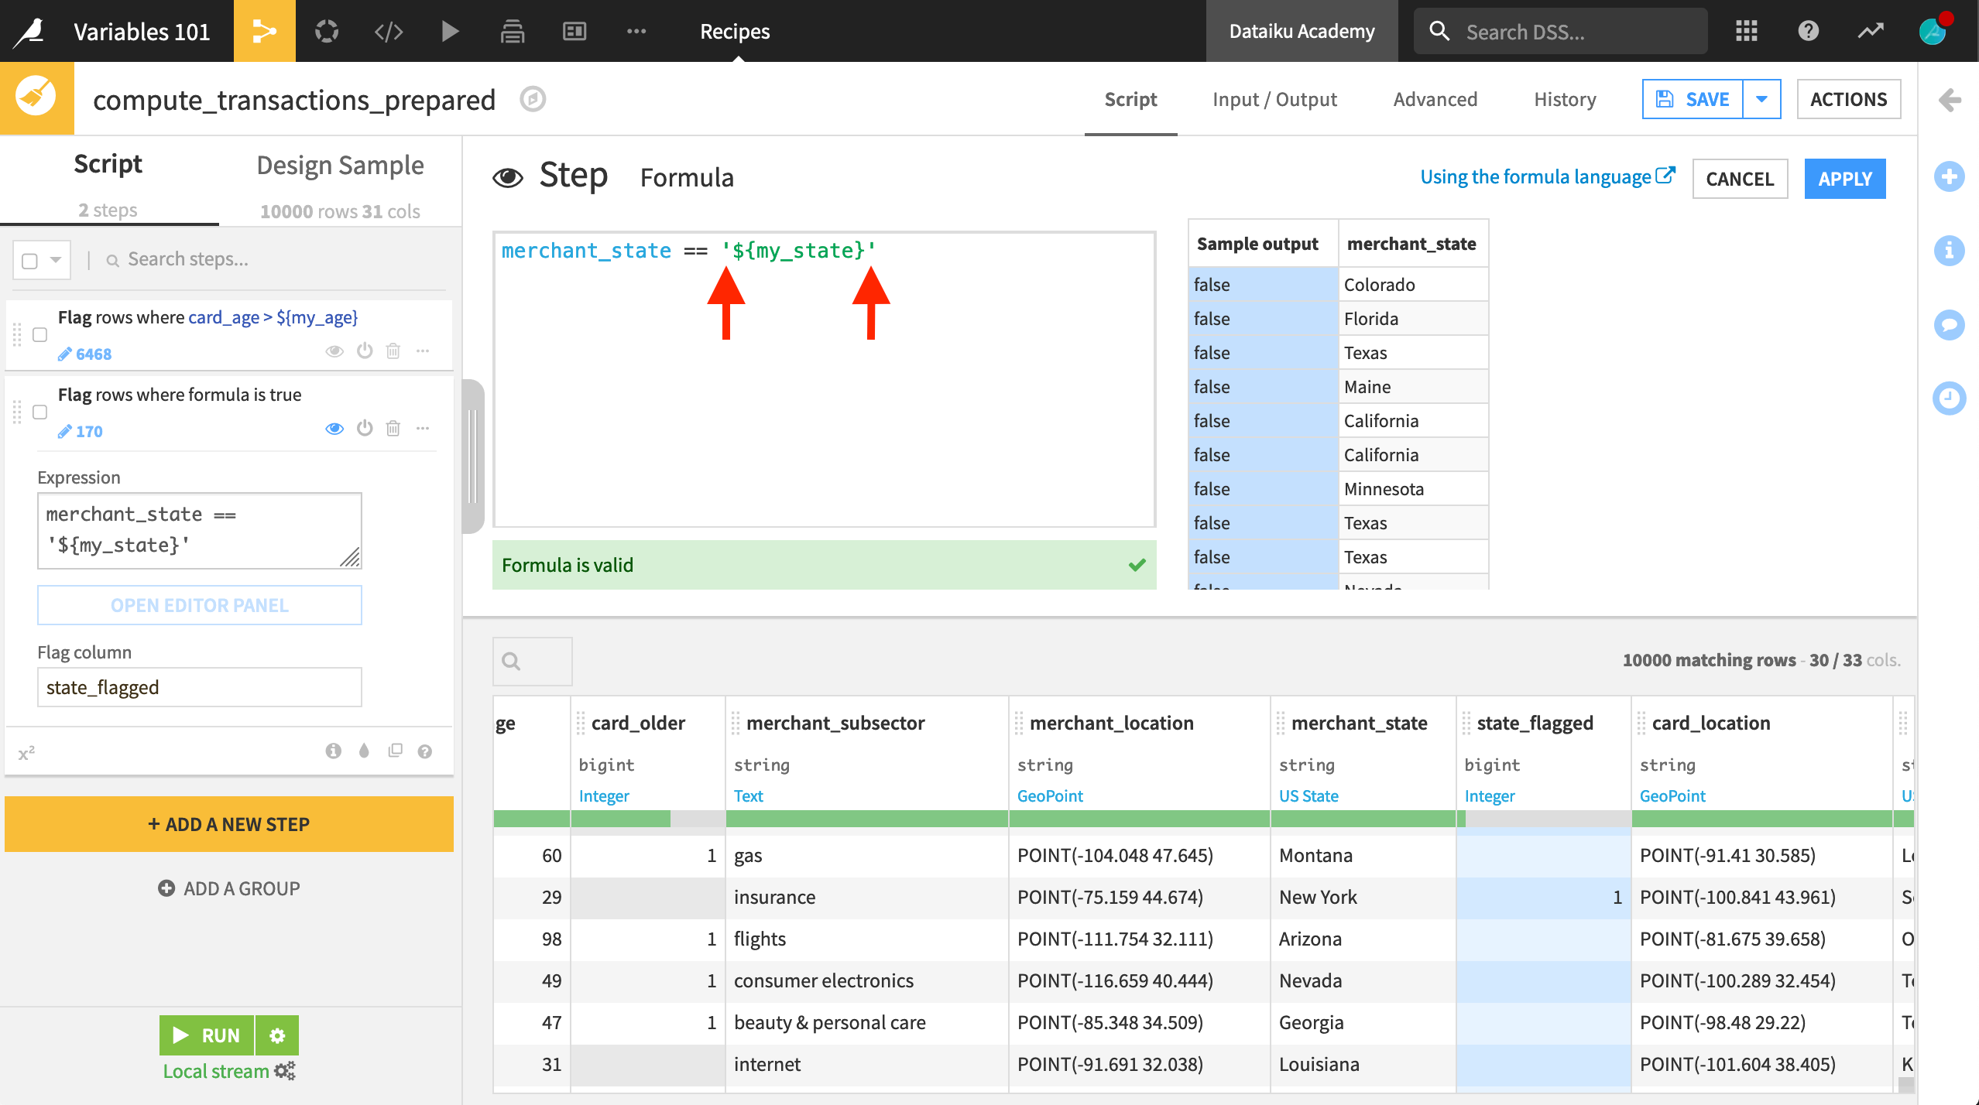Open the dropdown beside the SAVE button

[x=1761, y=99]
